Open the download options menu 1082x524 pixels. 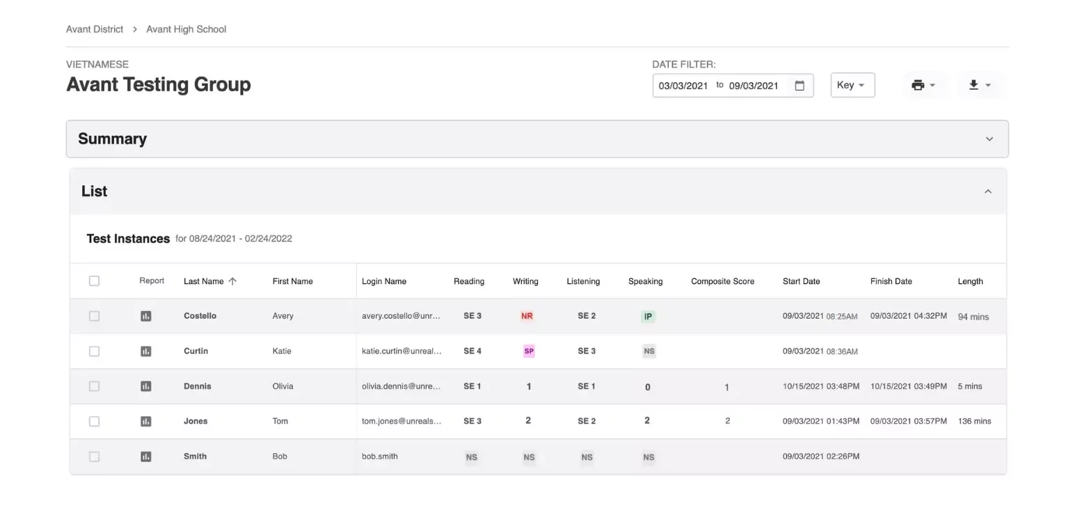(979, 85)
